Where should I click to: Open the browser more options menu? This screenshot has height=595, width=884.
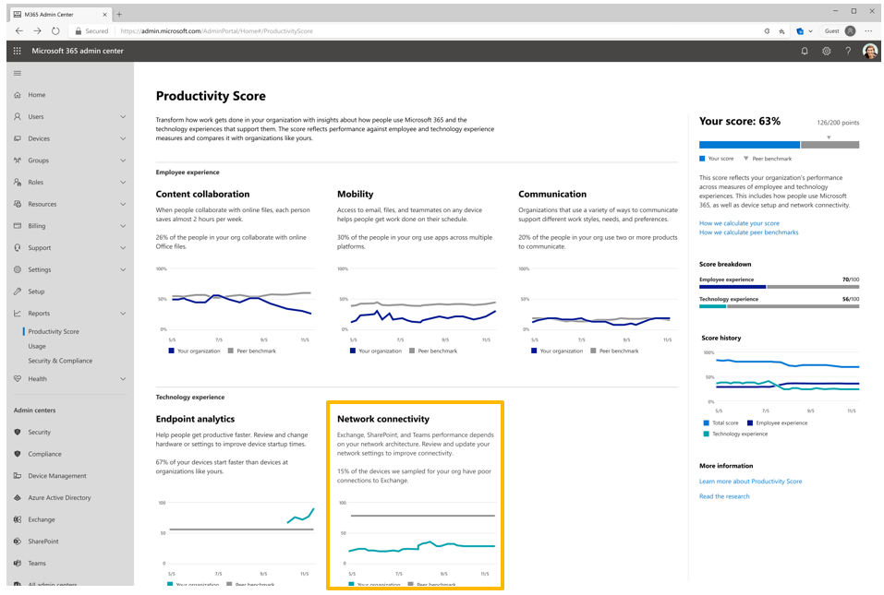868,31
